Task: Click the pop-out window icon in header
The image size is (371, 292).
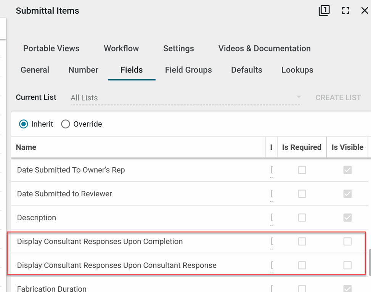Action: (x=324, y=11)
